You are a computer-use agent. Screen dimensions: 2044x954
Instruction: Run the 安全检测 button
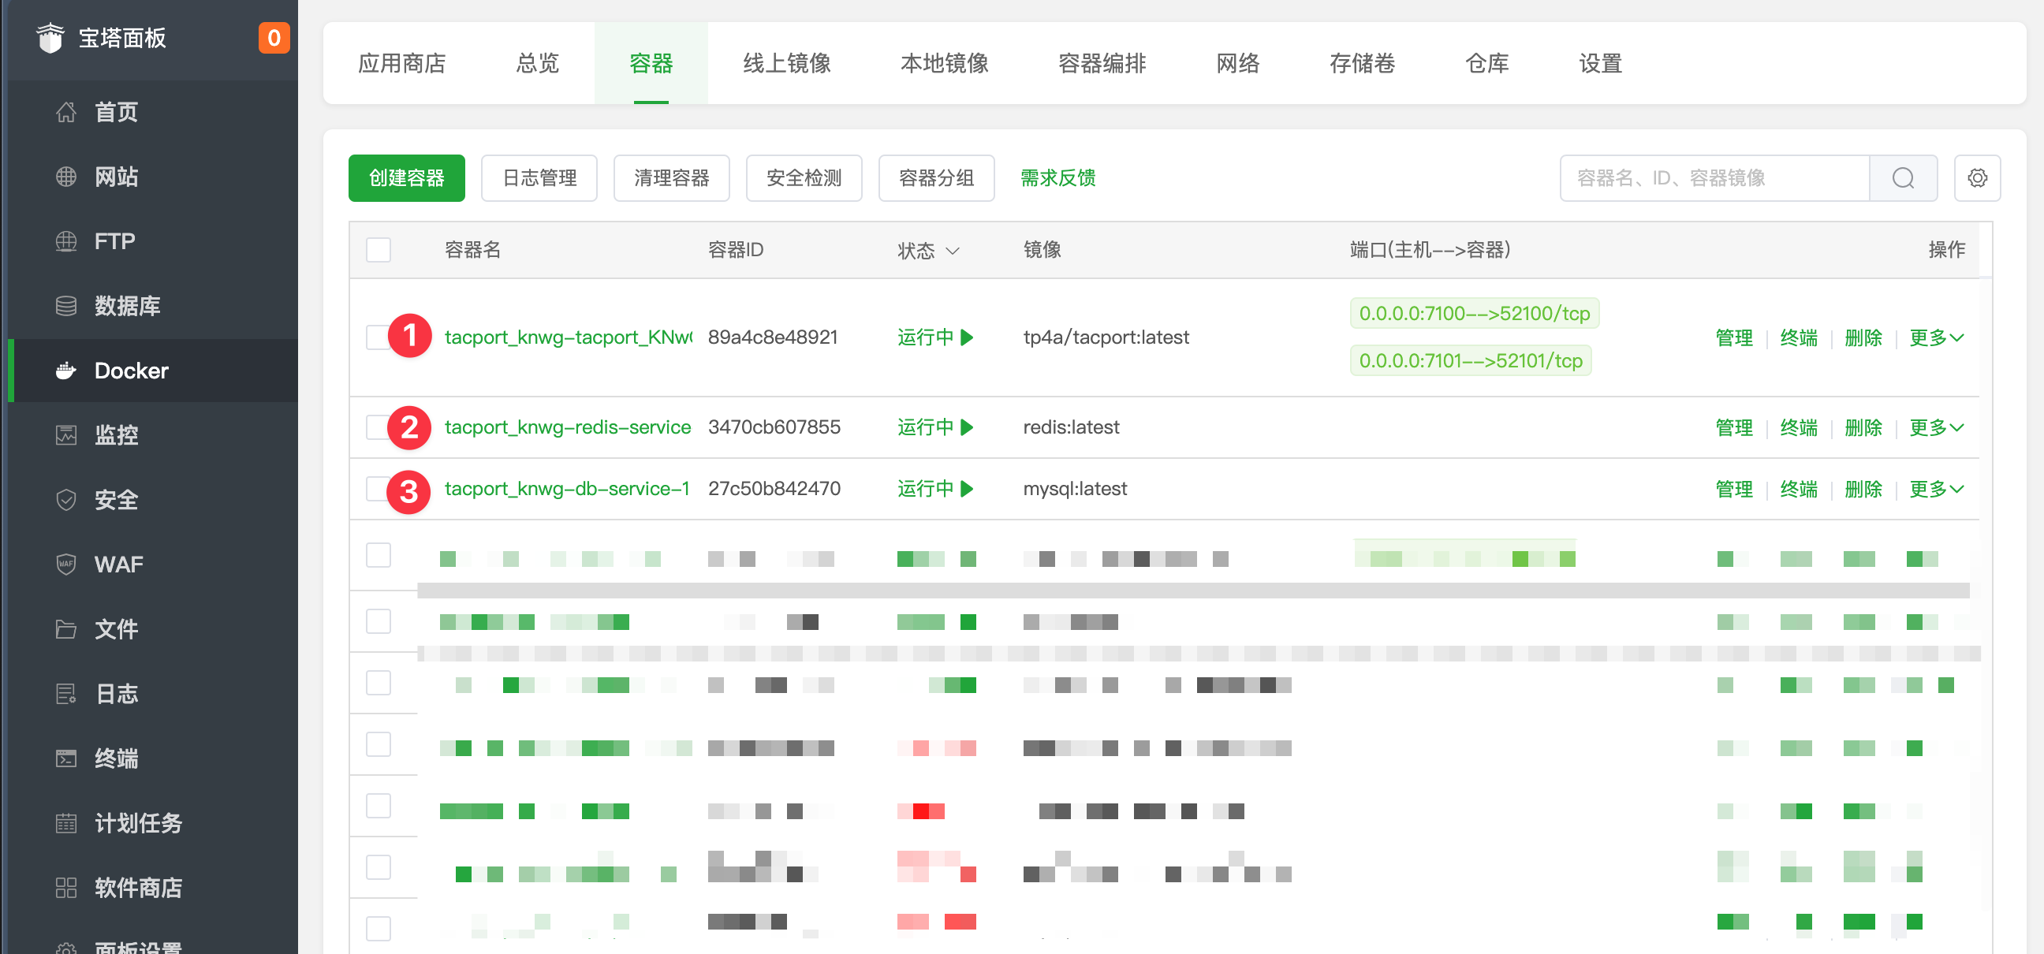804,178
